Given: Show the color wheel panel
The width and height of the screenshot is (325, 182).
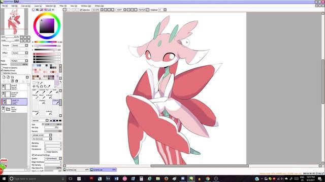Looking at the screenshot, I should 34,10.
